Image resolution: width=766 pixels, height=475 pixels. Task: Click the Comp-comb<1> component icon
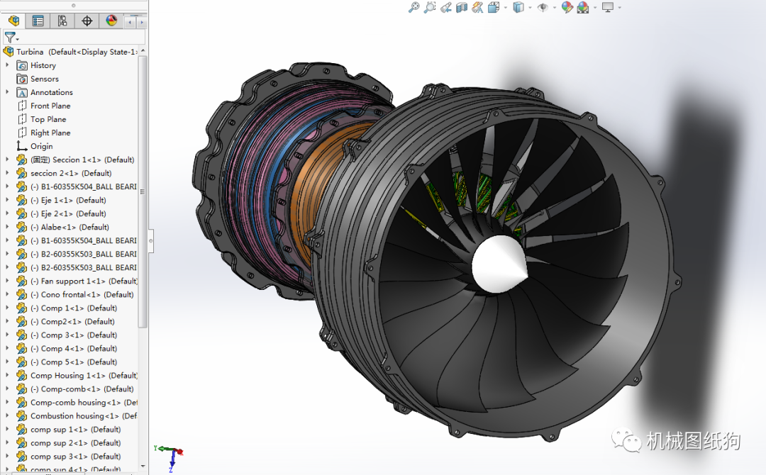21,389
